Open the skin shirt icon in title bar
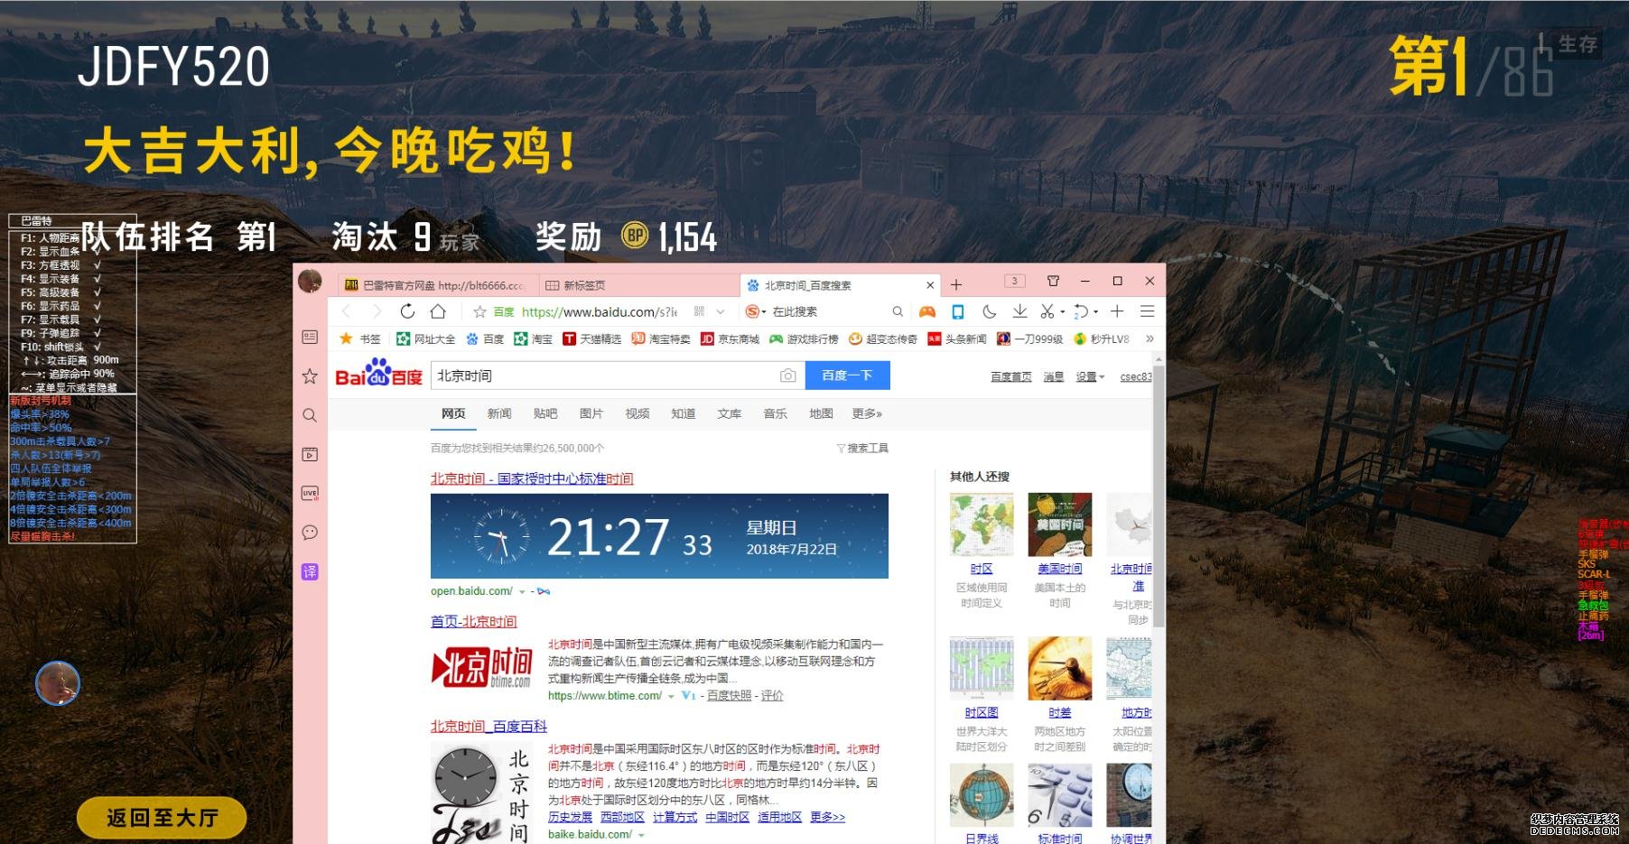This screenshot has width=1629, height=844. click(1053, 281)
